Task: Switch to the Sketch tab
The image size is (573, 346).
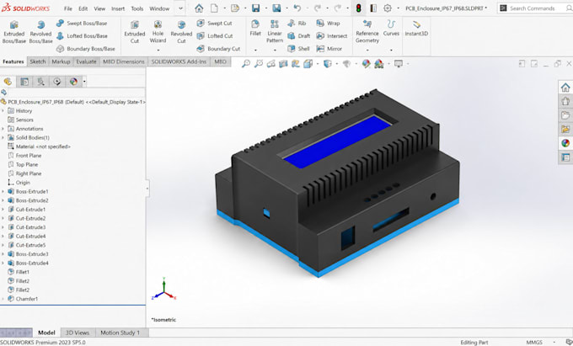Action: pos(38,61)
